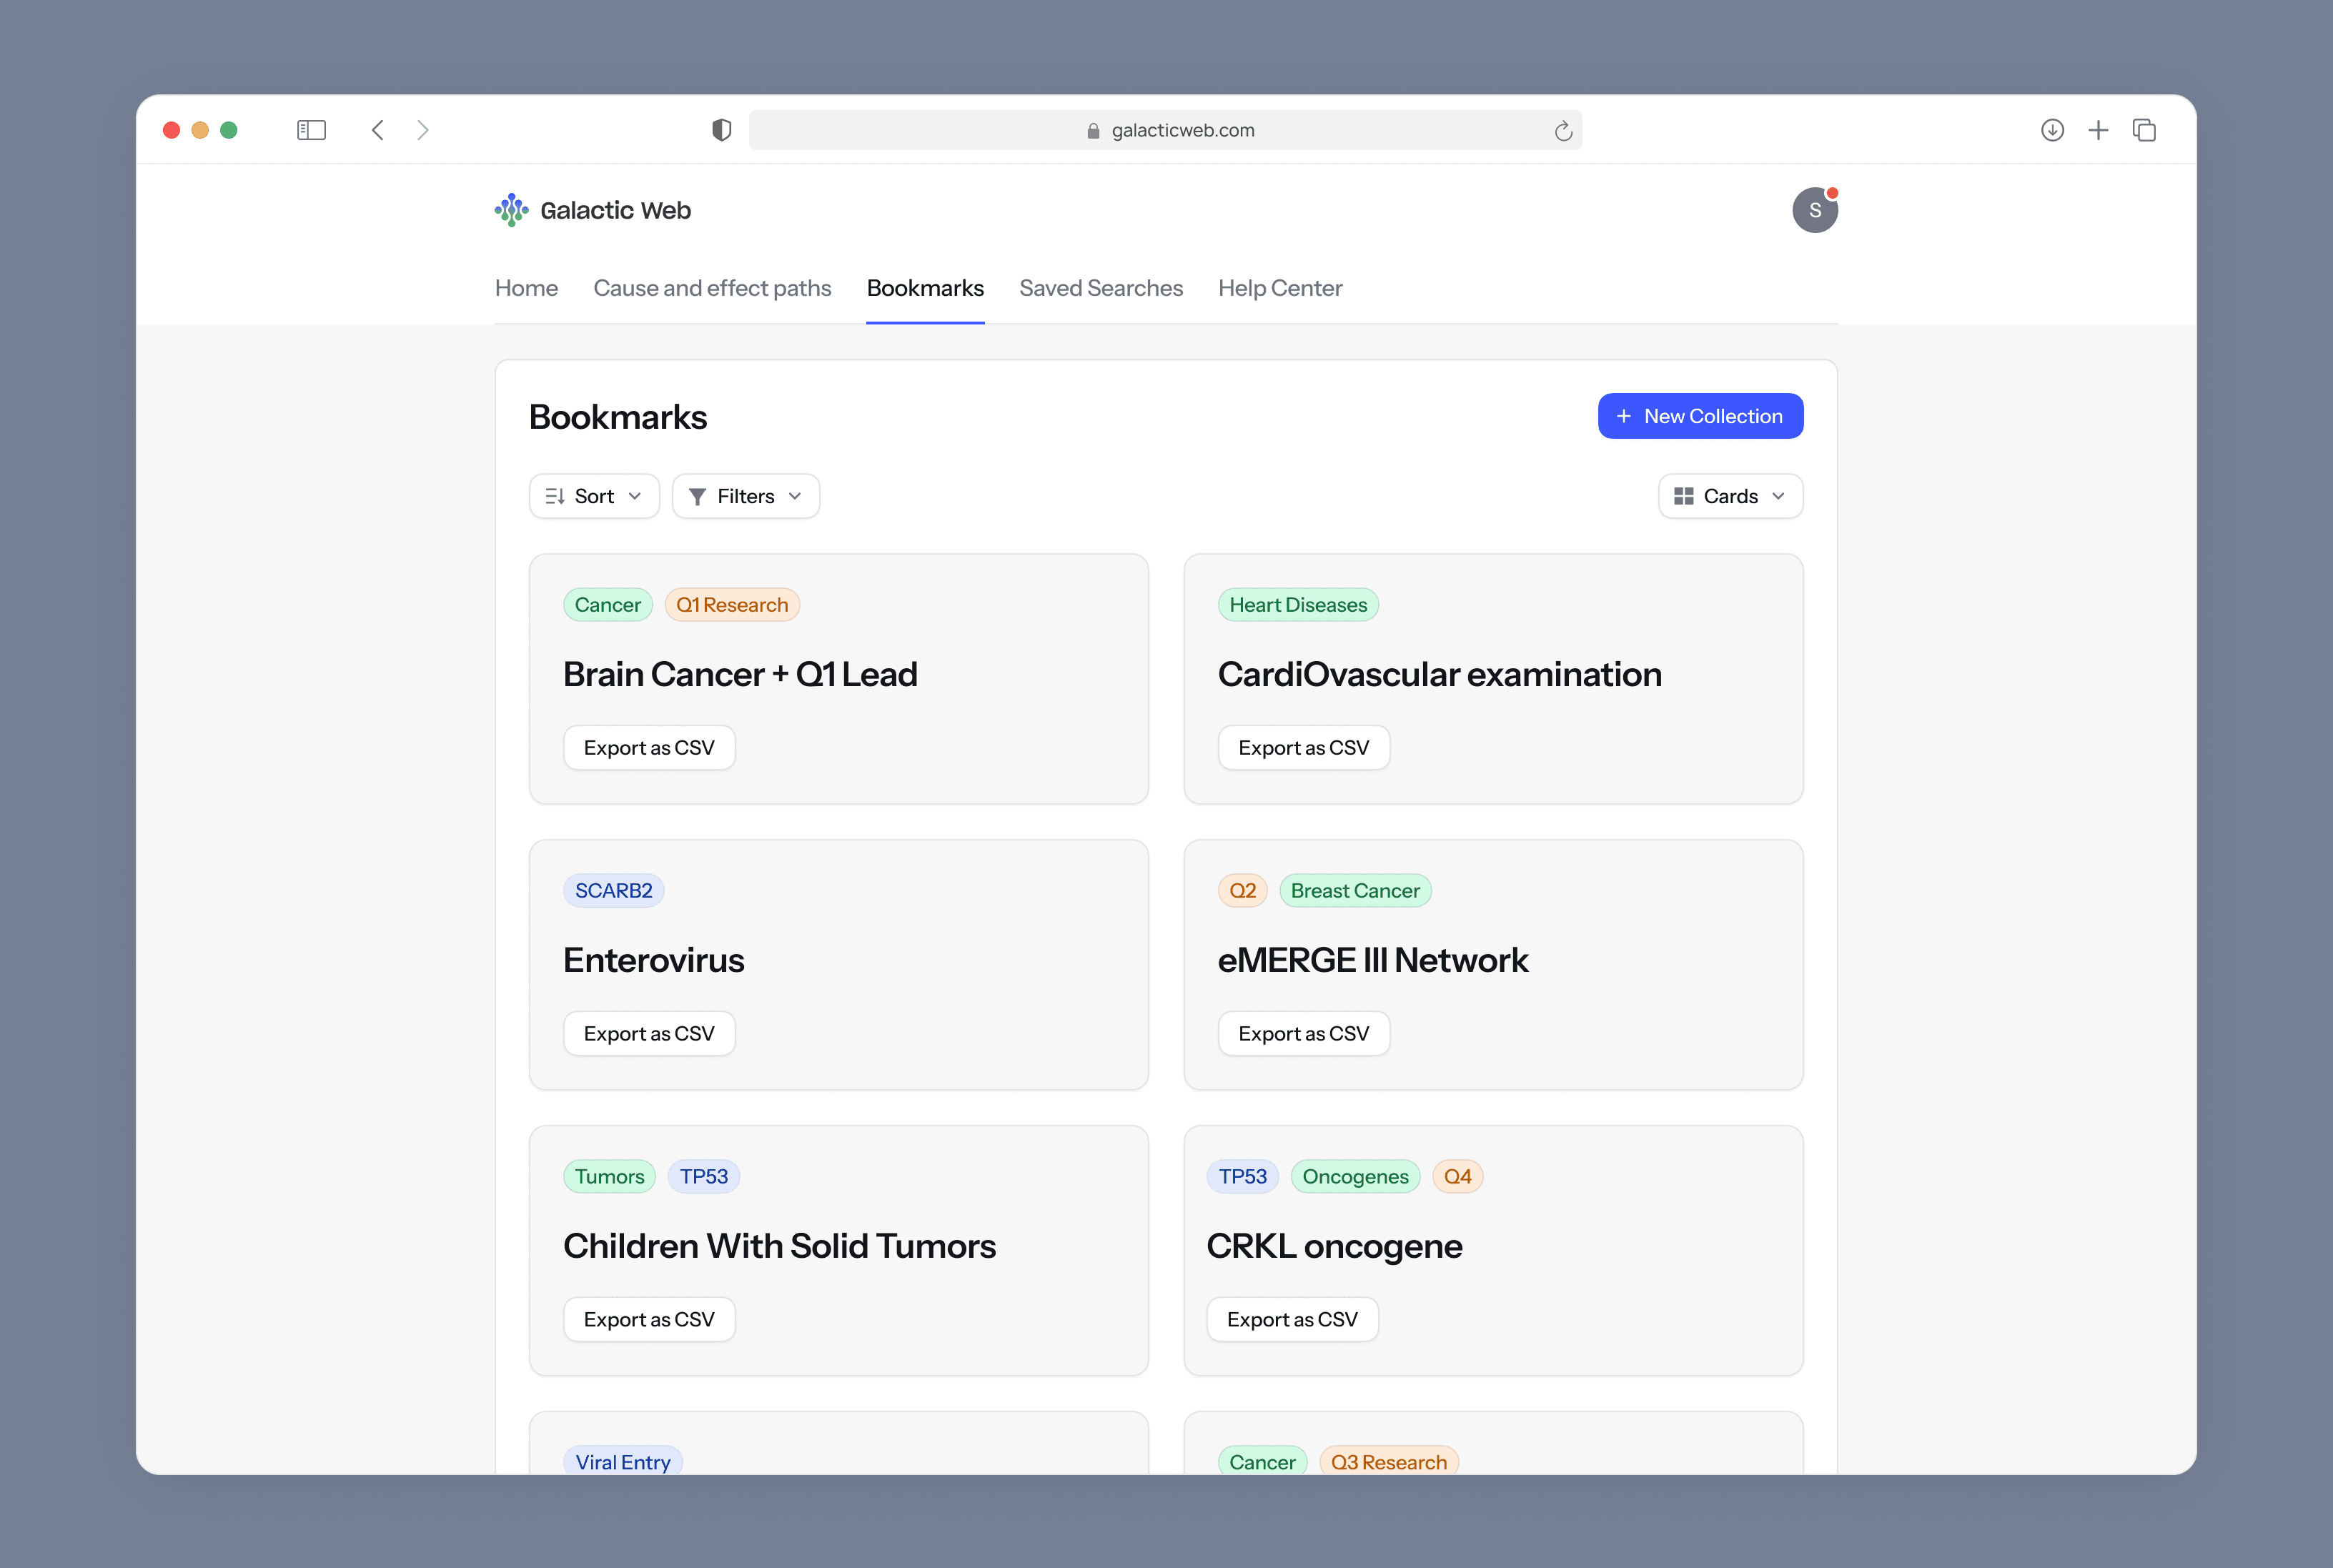Viewport: 2333px width, 1568px height.
Task: Show the tab overview icon
Action: click(2144, 130)
